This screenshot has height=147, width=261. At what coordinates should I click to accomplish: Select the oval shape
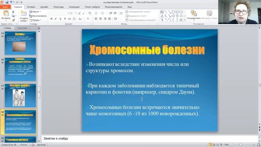177,12
